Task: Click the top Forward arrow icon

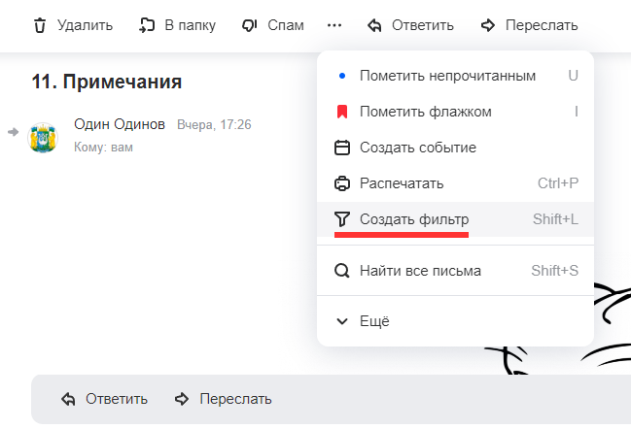Action: pos(488,25)
